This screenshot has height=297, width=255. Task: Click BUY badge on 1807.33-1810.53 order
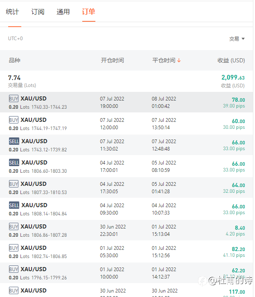click(14, 184)
